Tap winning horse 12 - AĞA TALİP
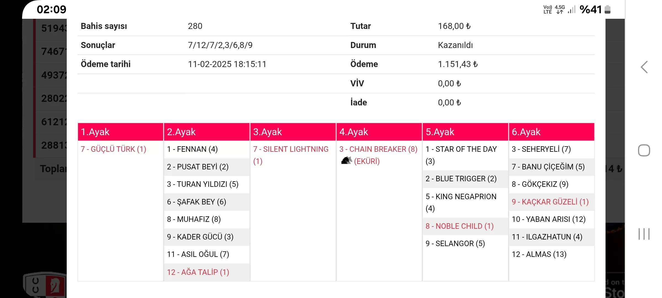Screen dimensions: 662x298 pos(198,272)
